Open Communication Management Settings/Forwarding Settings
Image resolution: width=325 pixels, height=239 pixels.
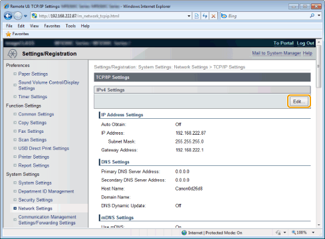click(x=47, y=220)
